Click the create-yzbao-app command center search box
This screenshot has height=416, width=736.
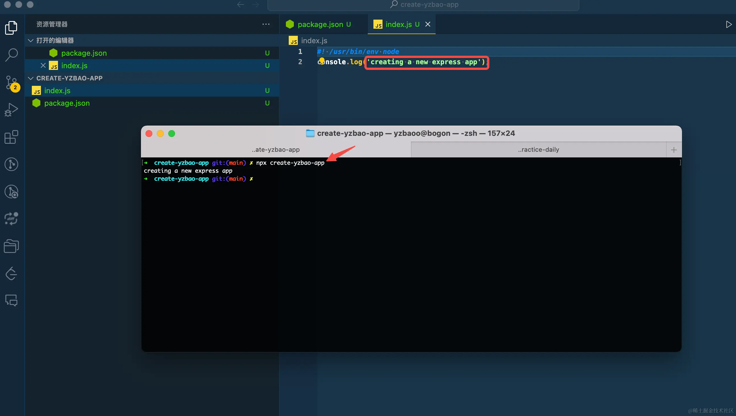click(423, 5)
